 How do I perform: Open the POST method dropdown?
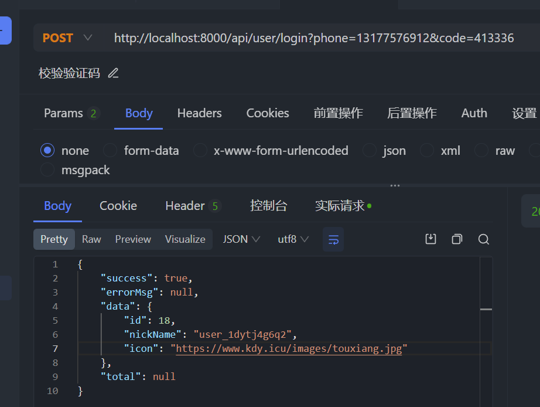coord(67,38)
